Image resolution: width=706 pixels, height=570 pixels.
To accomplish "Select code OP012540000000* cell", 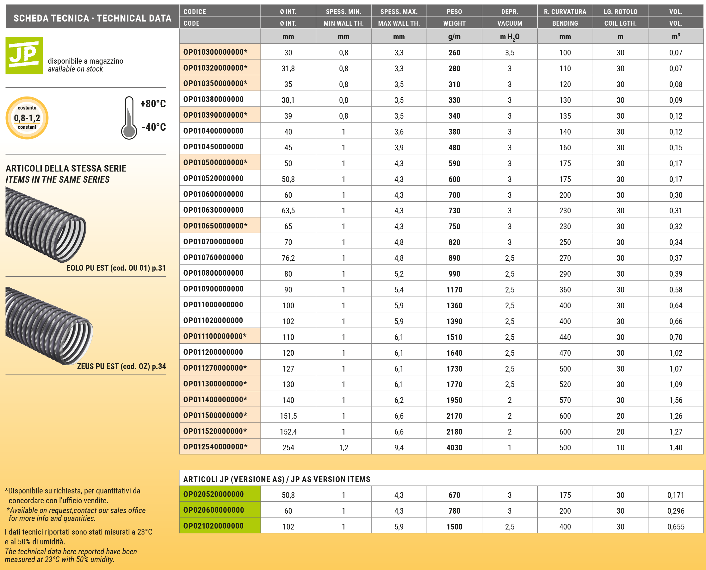I will point(215,447).
